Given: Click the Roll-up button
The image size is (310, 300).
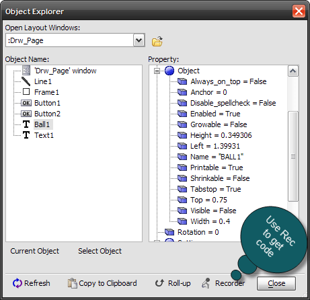Looking at the screenshot, I should [x=173, y=283].
